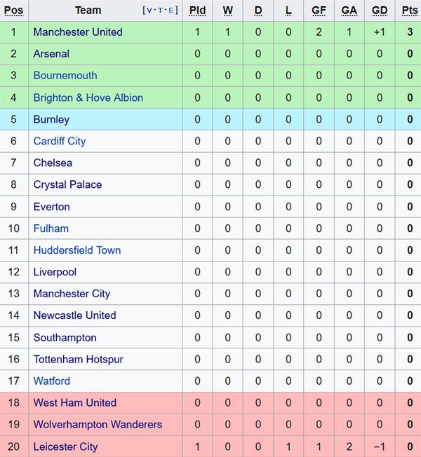Click the Pld column header
This screenshot has height=457, width=421.
point(198,11)
